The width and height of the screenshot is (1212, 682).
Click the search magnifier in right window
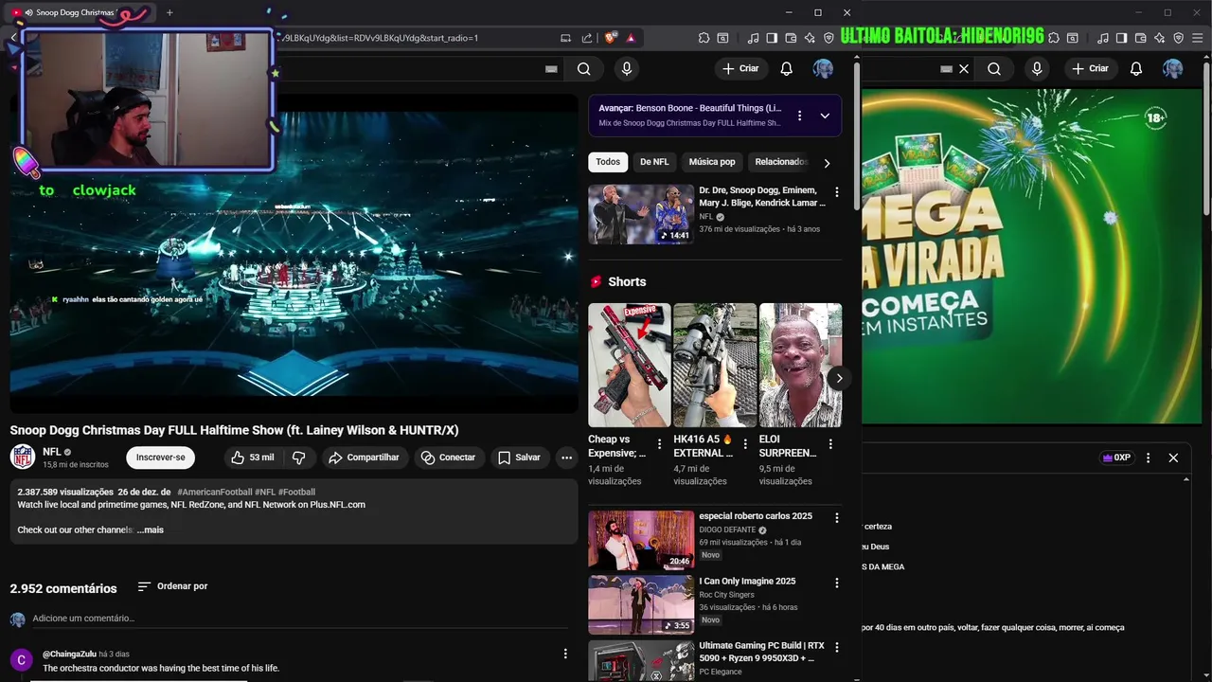[994, 68]
